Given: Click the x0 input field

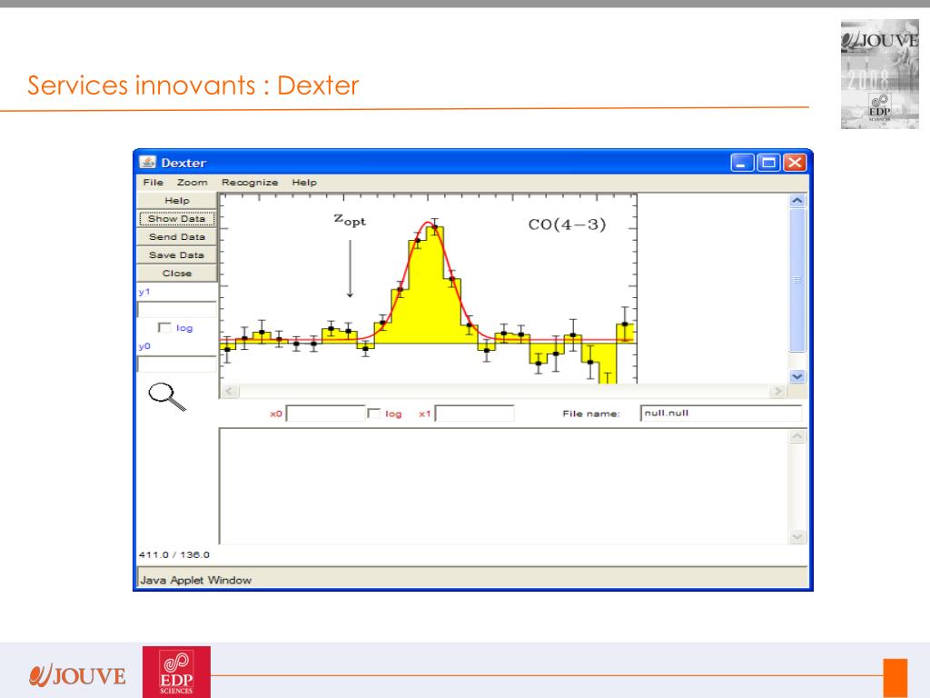Looking at the screenshot, I should [x=326, y=414].
